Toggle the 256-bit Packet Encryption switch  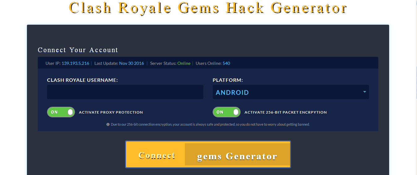tap(227, 112)
